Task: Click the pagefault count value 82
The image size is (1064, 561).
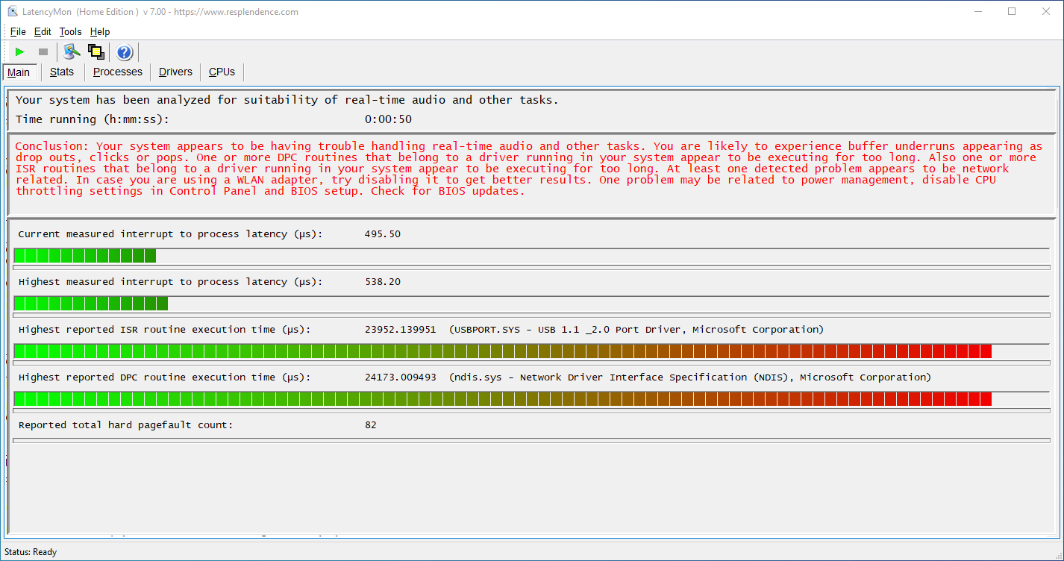Action: tap(371, 425)
